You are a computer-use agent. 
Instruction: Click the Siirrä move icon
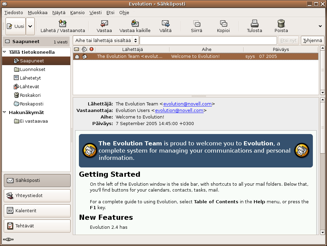click(x=196, y=23)
